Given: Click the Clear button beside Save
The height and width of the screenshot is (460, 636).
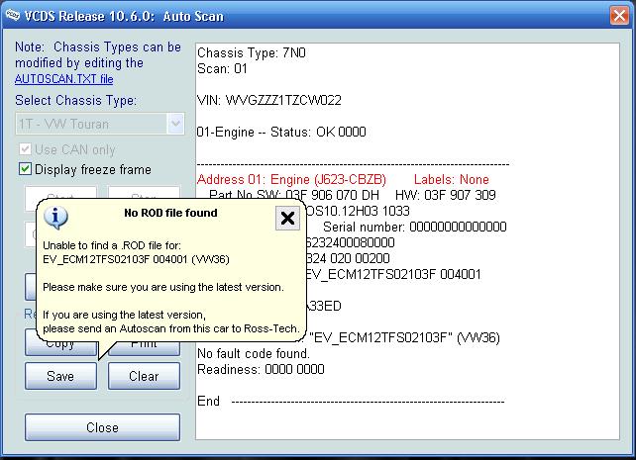Looking at the screenshot, I should coord(144,376).
